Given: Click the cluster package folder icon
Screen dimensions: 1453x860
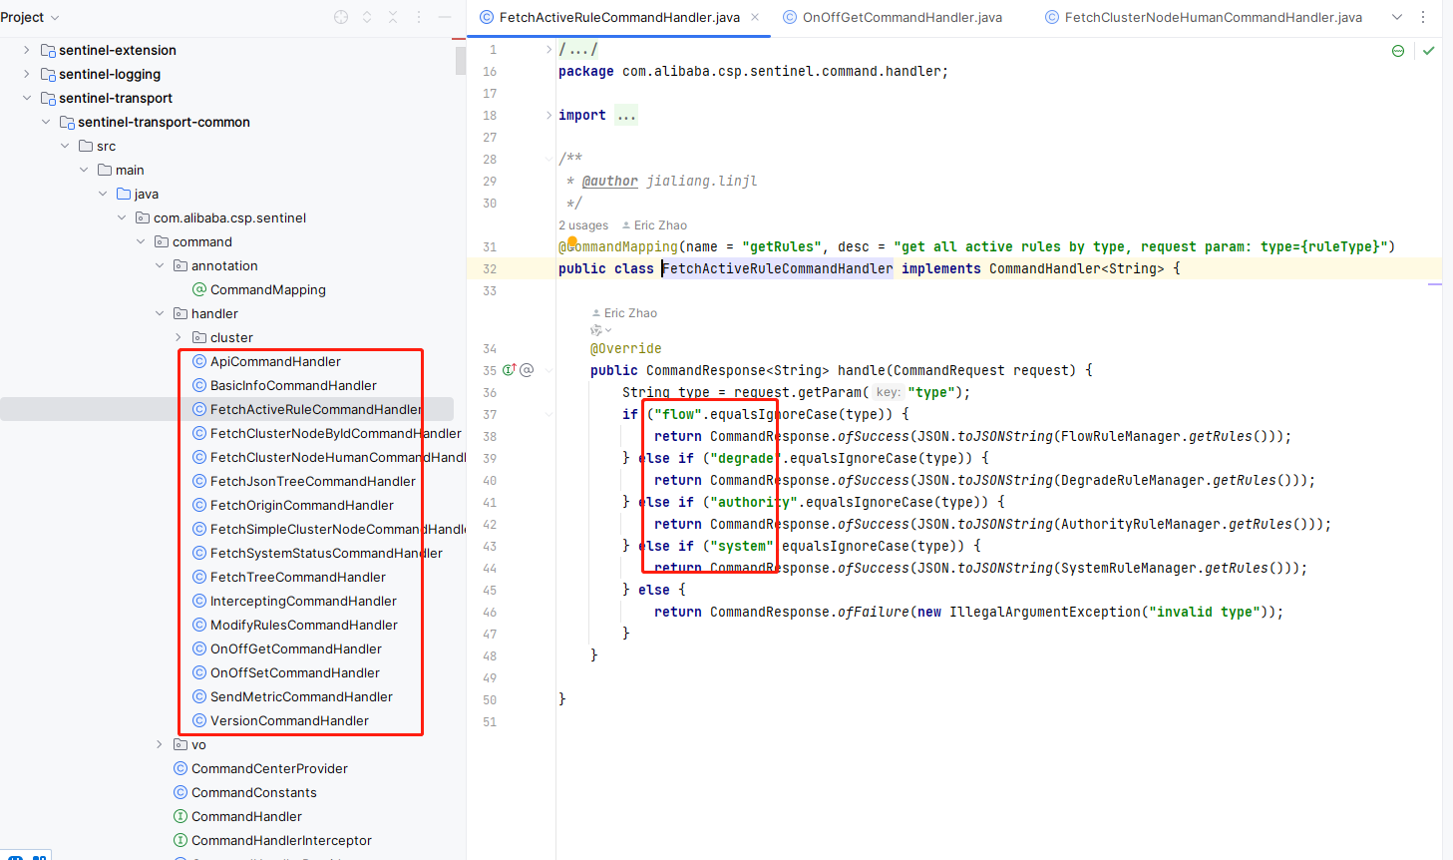Looking at the screenshot, I should tap(199, 337).
